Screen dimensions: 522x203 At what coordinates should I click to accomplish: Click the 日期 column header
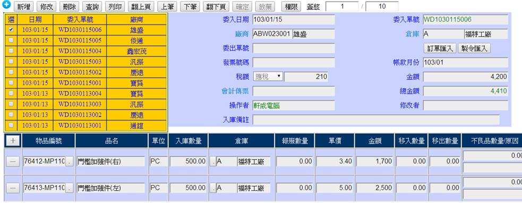(x=35, y=19)
